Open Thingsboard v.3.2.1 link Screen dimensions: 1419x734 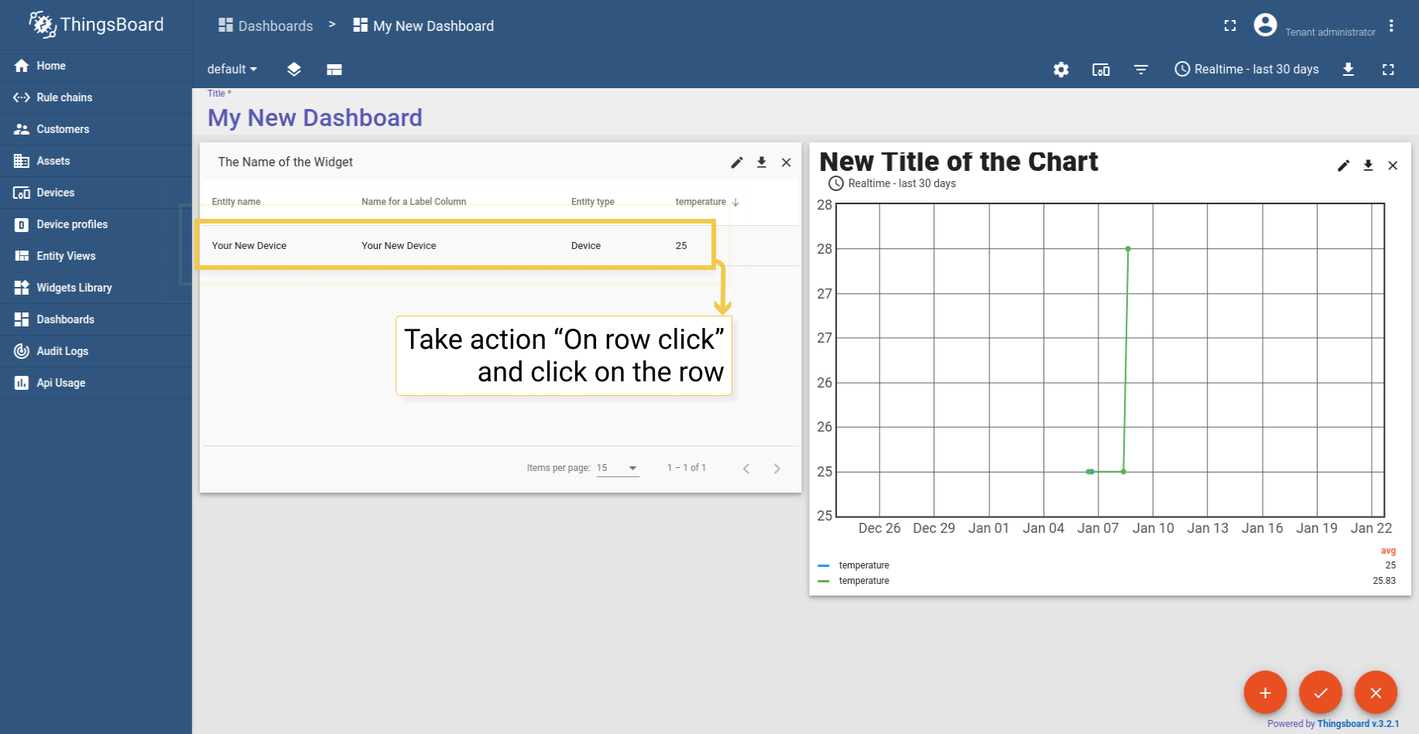(x=1358, y=724)
